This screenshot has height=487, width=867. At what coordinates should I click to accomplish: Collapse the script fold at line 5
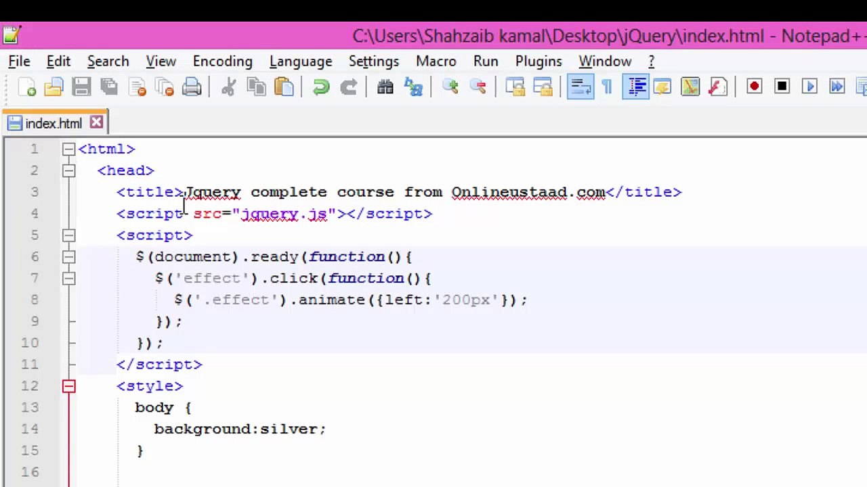pyautogui.click(x=68, y=235)
